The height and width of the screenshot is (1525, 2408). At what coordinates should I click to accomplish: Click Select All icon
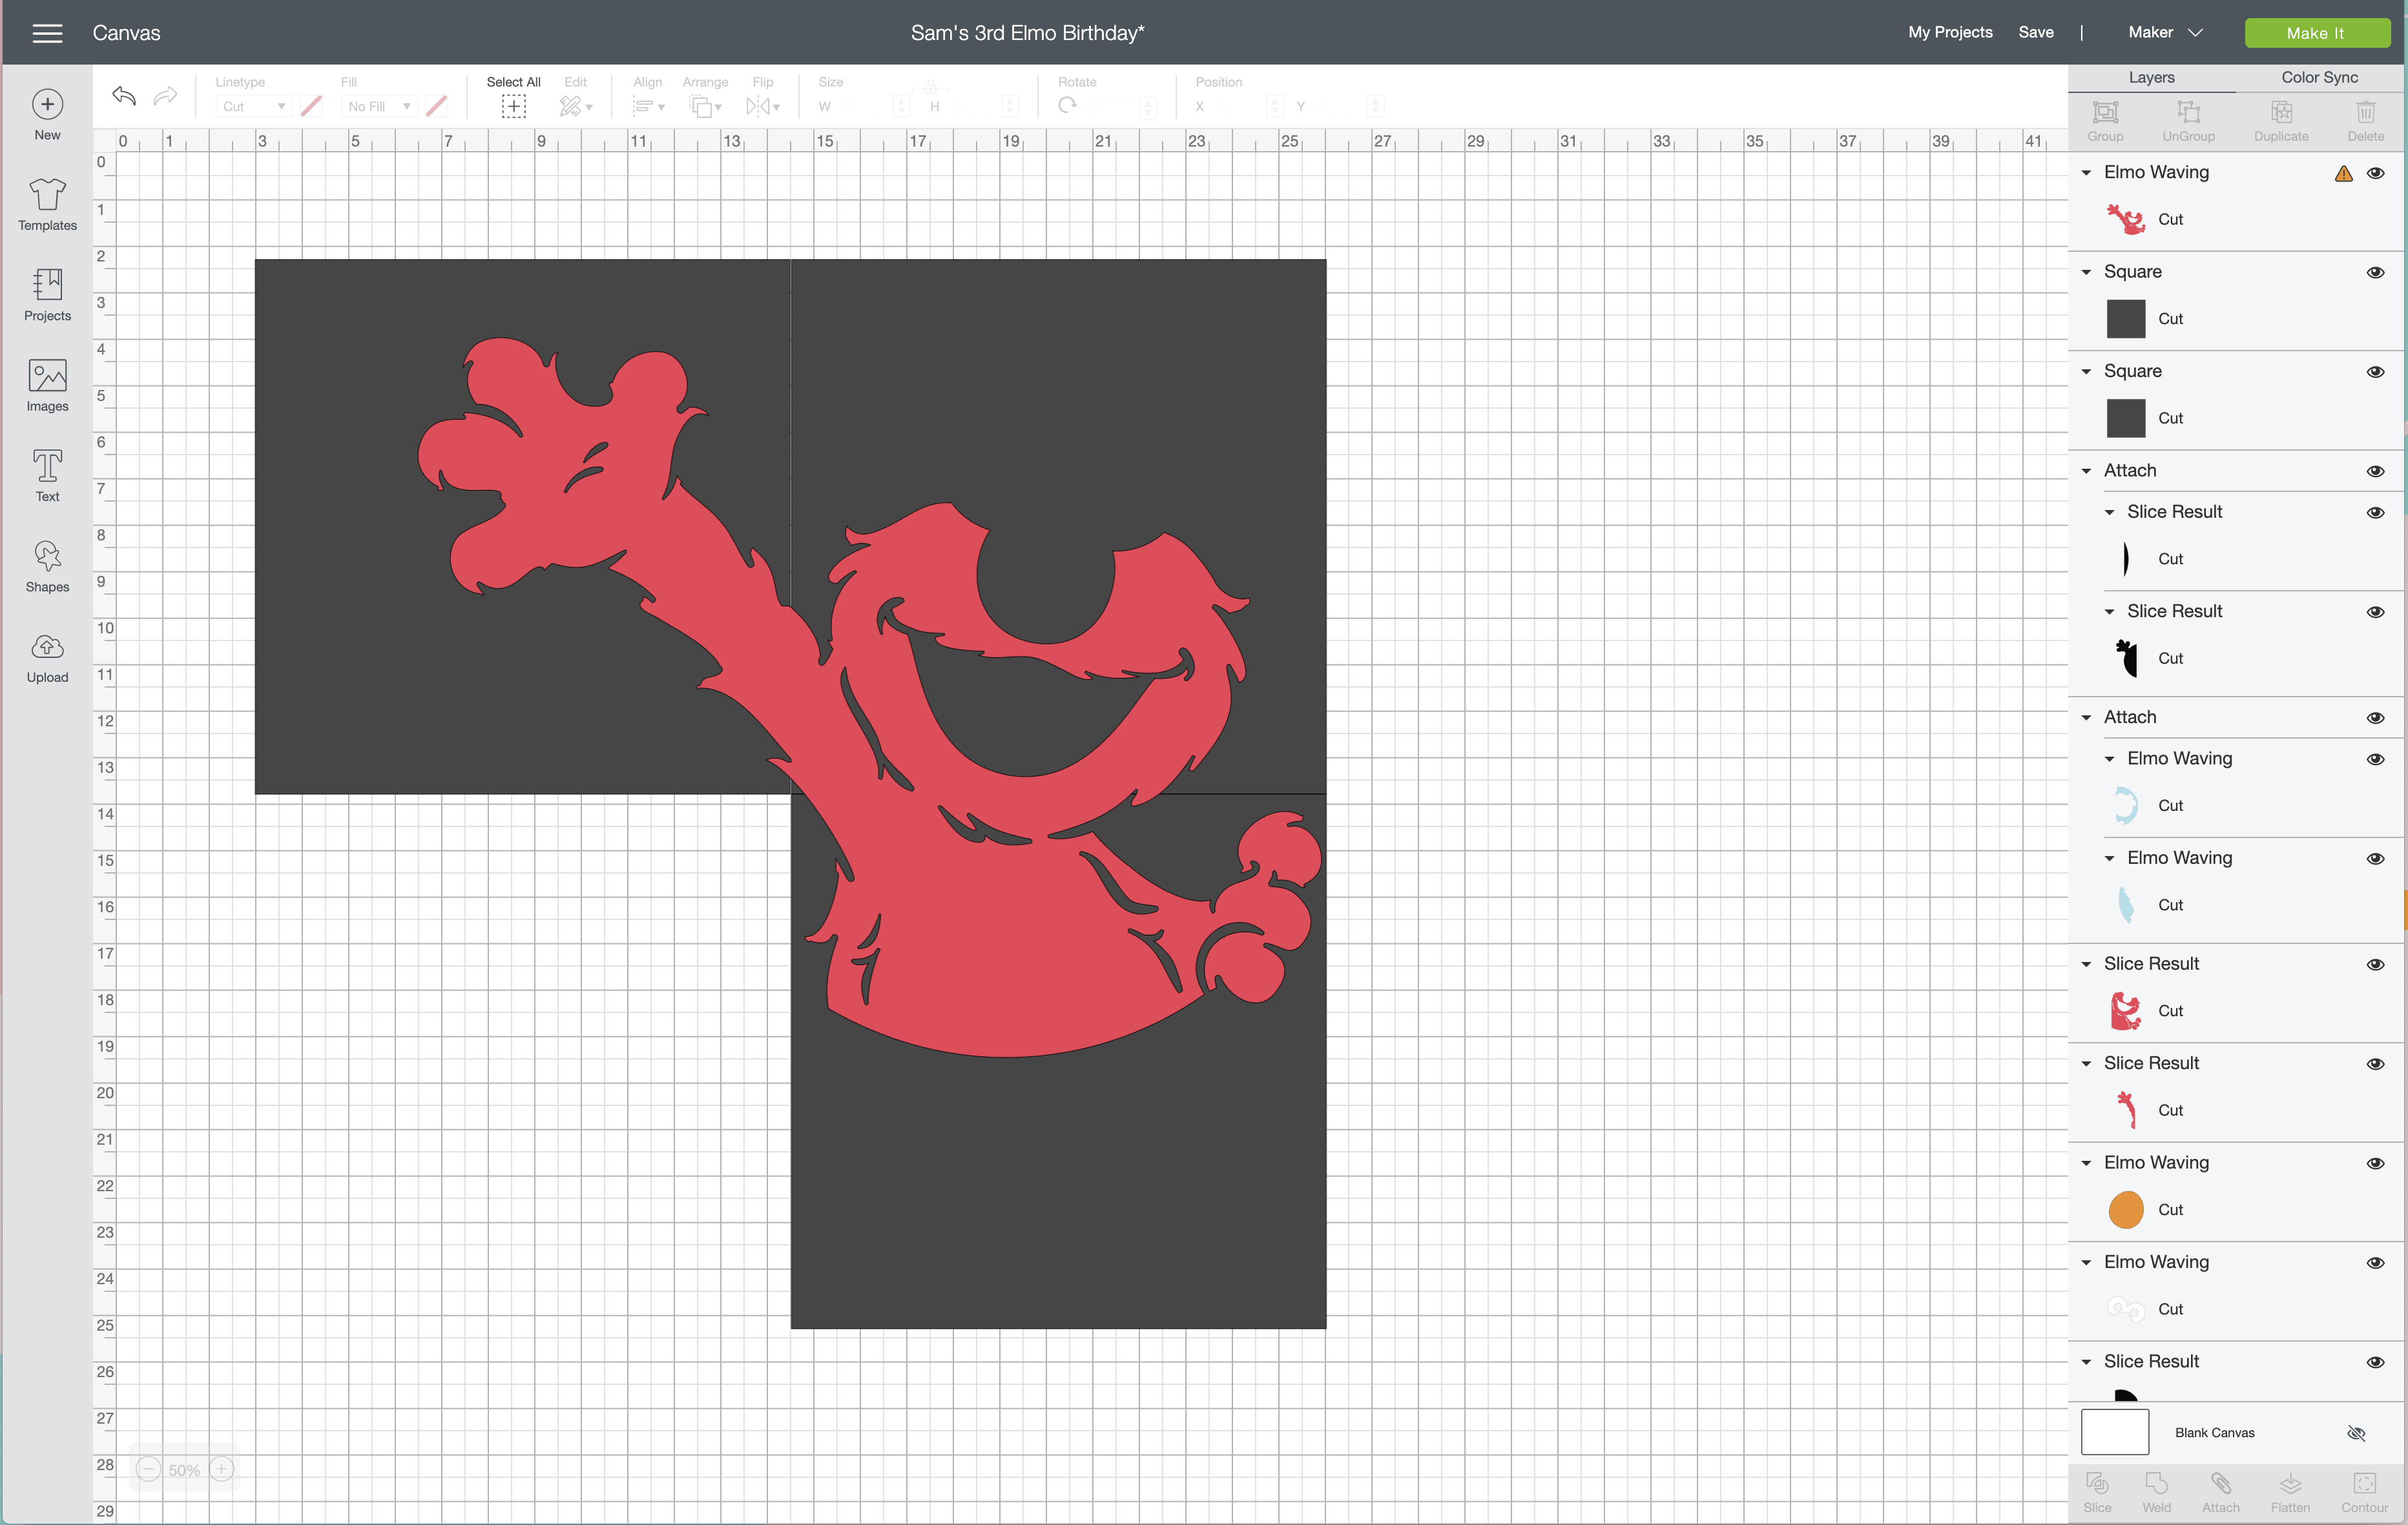(513, 105)
